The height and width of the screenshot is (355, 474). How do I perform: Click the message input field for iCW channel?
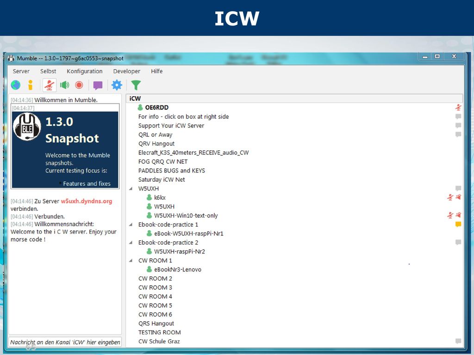[65, 342]
